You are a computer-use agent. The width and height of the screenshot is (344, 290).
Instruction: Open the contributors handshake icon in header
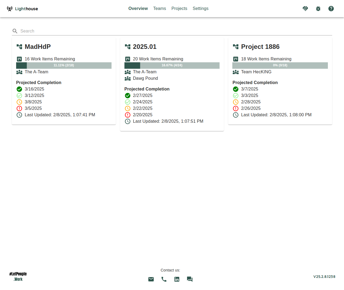[305, 9]
